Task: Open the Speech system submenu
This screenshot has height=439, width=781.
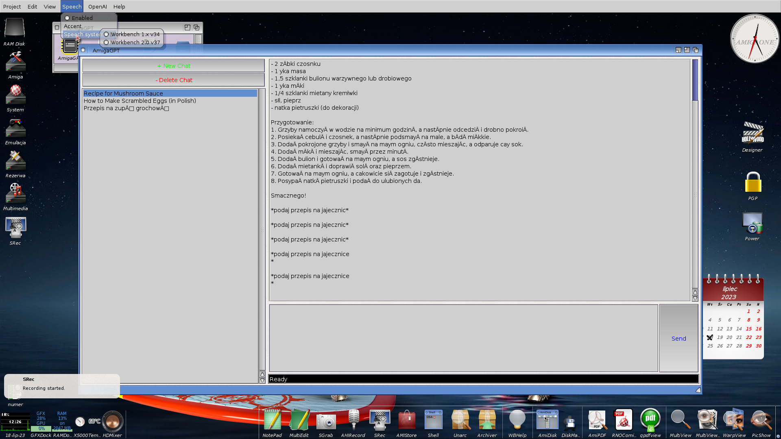Action: [x=81, y=34]
